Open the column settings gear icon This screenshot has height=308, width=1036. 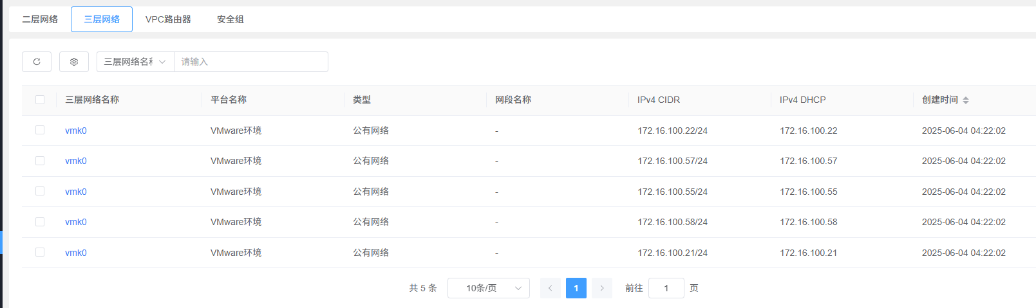(x=74, y=62)
